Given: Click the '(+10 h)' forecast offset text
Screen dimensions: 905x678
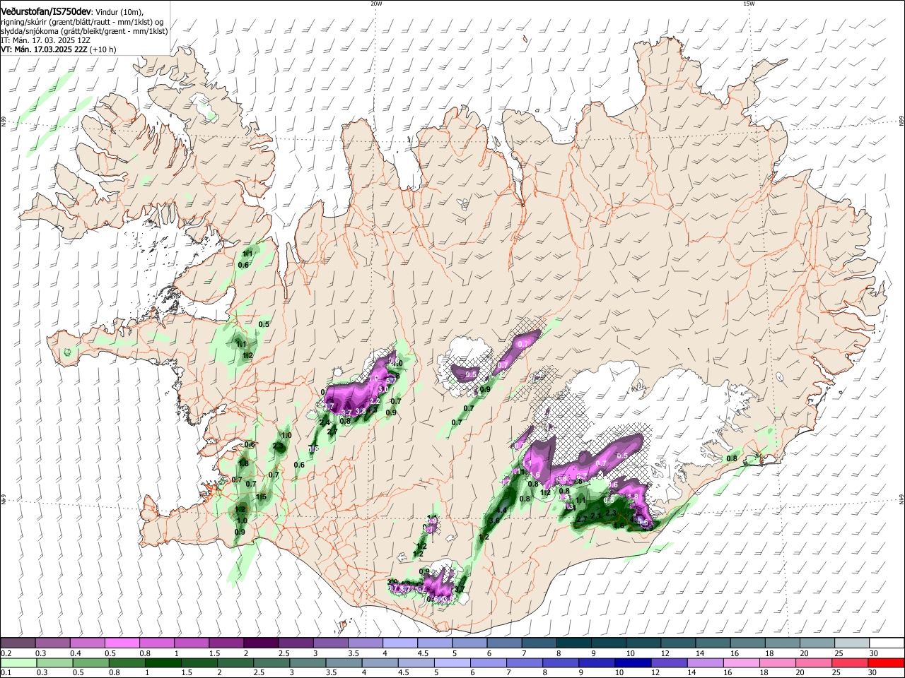Looking at the screenshot, I should (x=103, y=49).
